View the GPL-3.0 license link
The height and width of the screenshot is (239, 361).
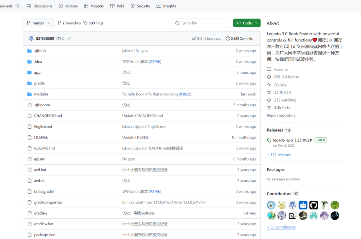pyautogui.click(x=286, y=77)
